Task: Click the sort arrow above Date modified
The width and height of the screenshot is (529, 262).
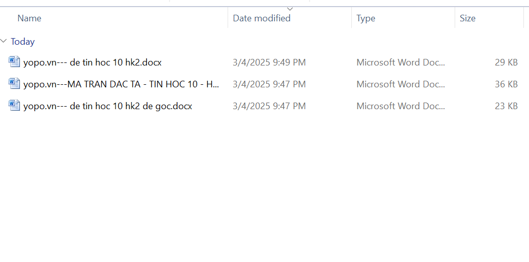Action: [x=290, y=9]
